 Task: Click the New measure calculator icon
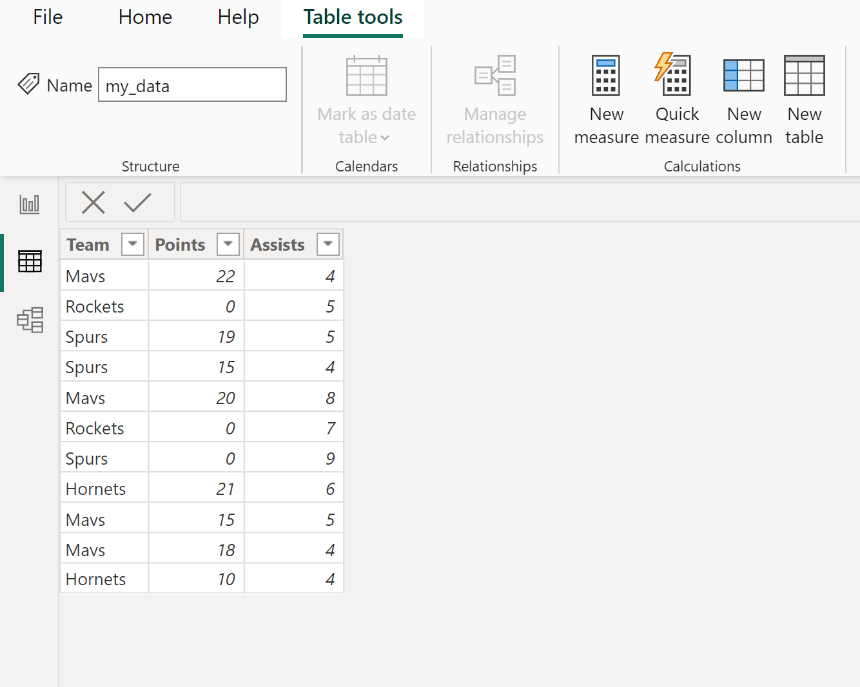tap(606, 75)
